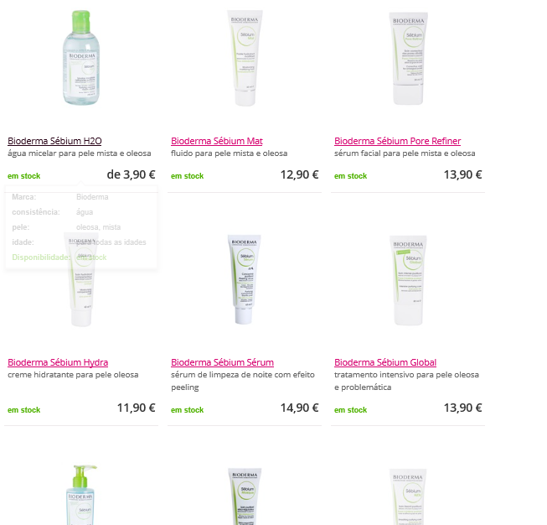
Task: Open the Bioderma Sébium Sérum link
Action: [x=222, y=362]
